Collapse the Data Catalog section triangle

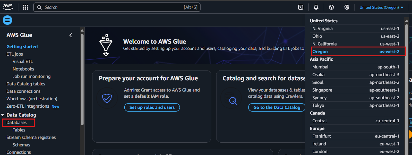tap(3, 115)
